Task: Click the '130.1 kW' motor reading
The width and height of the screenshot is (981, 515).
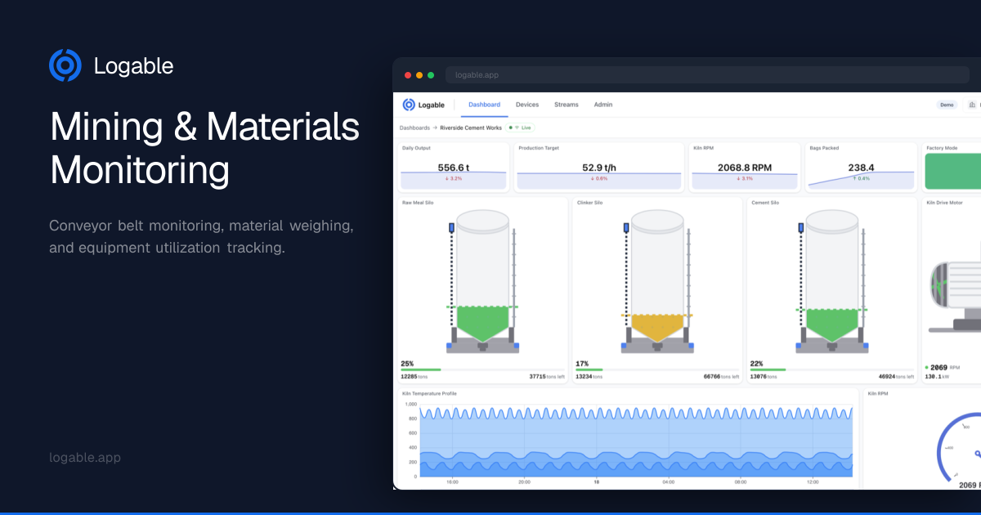Action: click(x=936, y=377)
